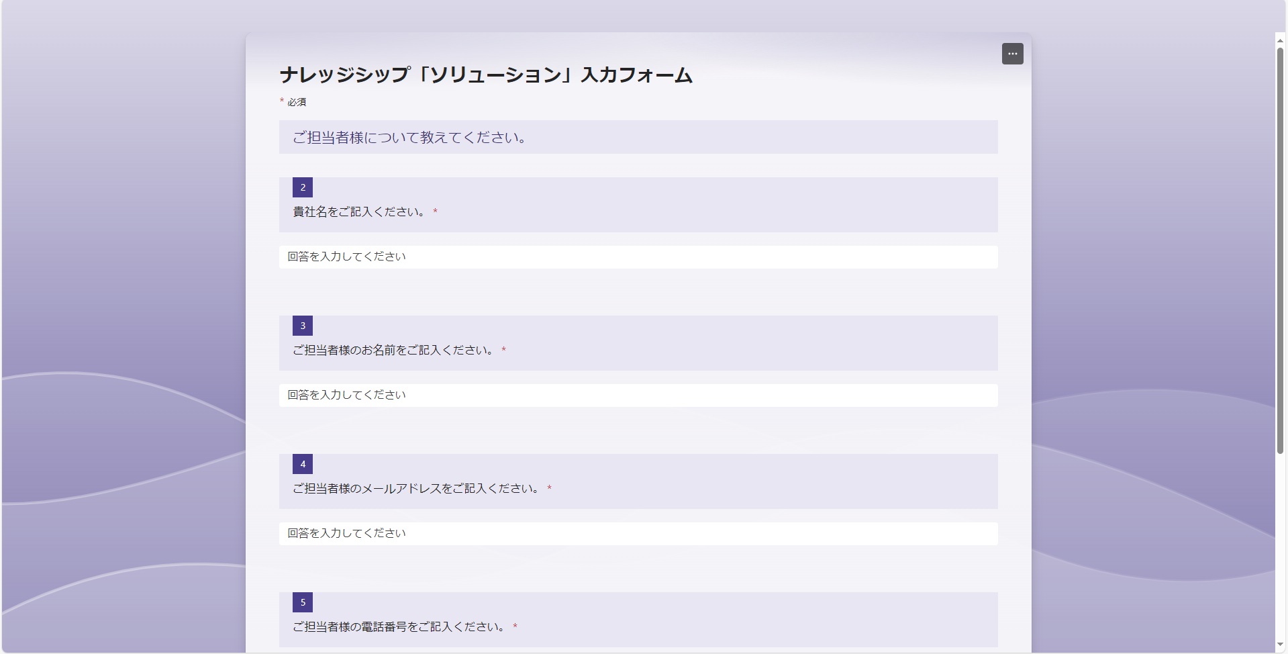Click the company name answer field

tap(638, 256)
